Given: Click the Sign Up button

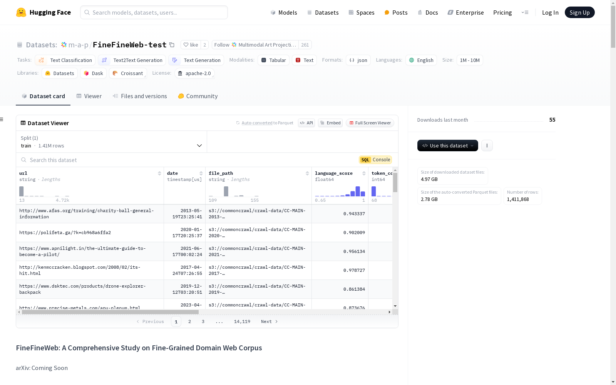Looking at the screenshot, I should (579, 12).
